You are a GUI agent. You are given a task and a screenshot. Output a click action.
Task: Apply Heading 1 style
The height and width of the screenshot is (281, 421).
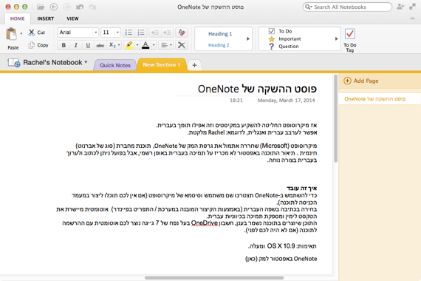(220, 34)
